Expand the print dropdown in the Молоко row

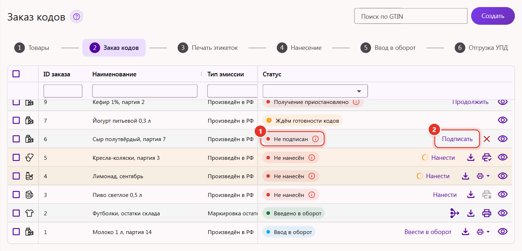click(x=488, y=232)
